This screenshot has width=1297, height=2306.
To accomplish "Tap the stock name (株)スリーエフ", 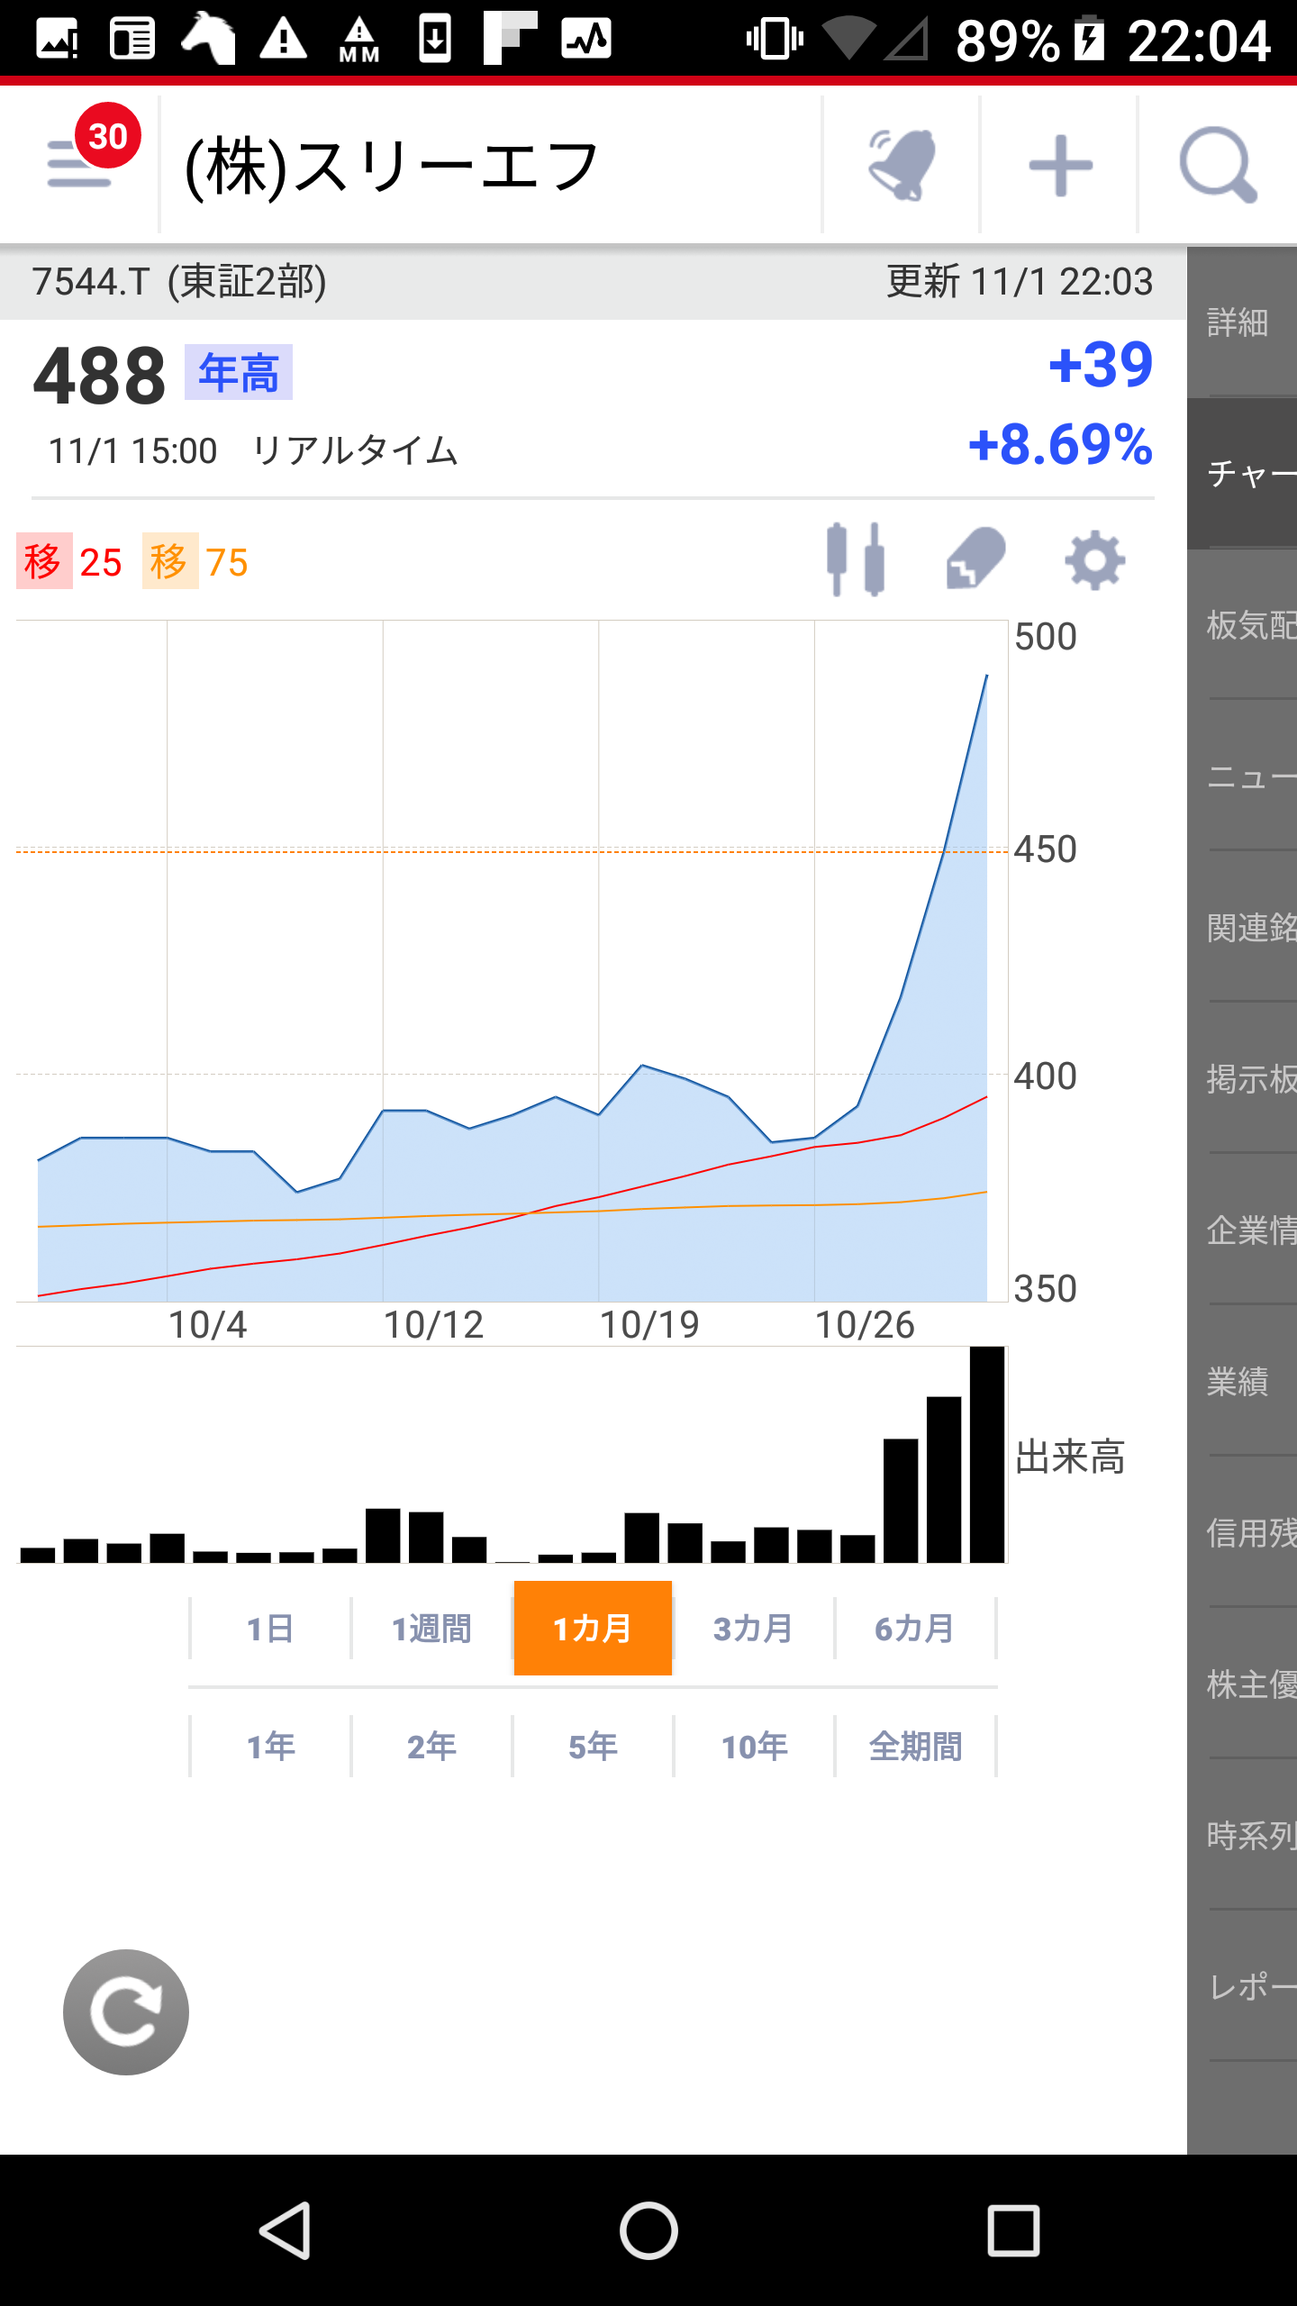I will pyautogui.click(x=392, y=167).
